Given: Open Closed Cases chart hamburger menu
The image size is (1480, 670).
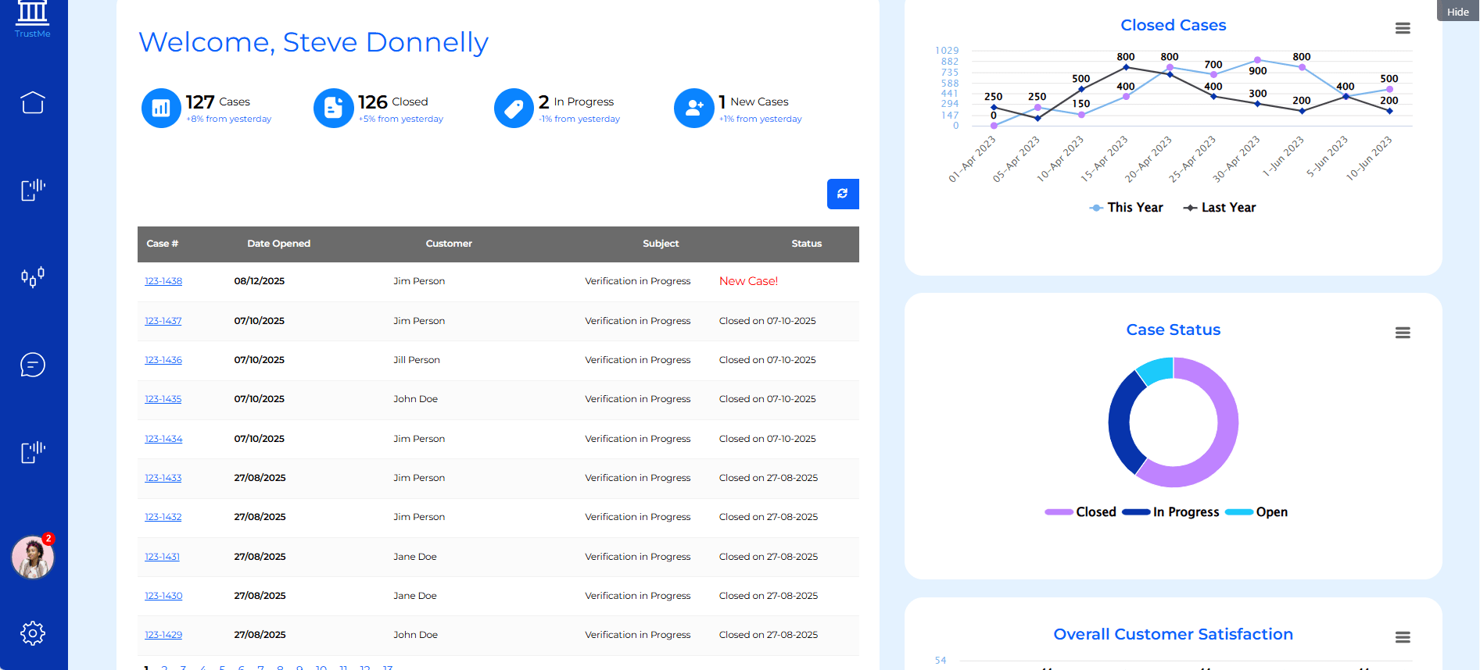Looking at the screenshot, I should click(x=1403, y=28).
